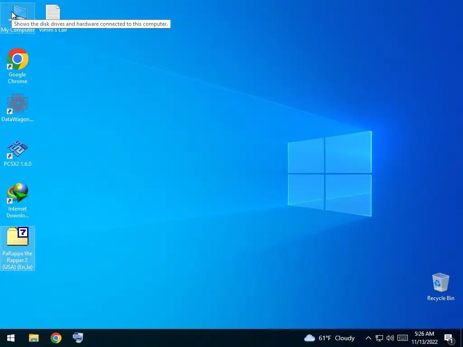Open network status tray icon
Viewport: 463px width, 347px height.
point(379,338)
